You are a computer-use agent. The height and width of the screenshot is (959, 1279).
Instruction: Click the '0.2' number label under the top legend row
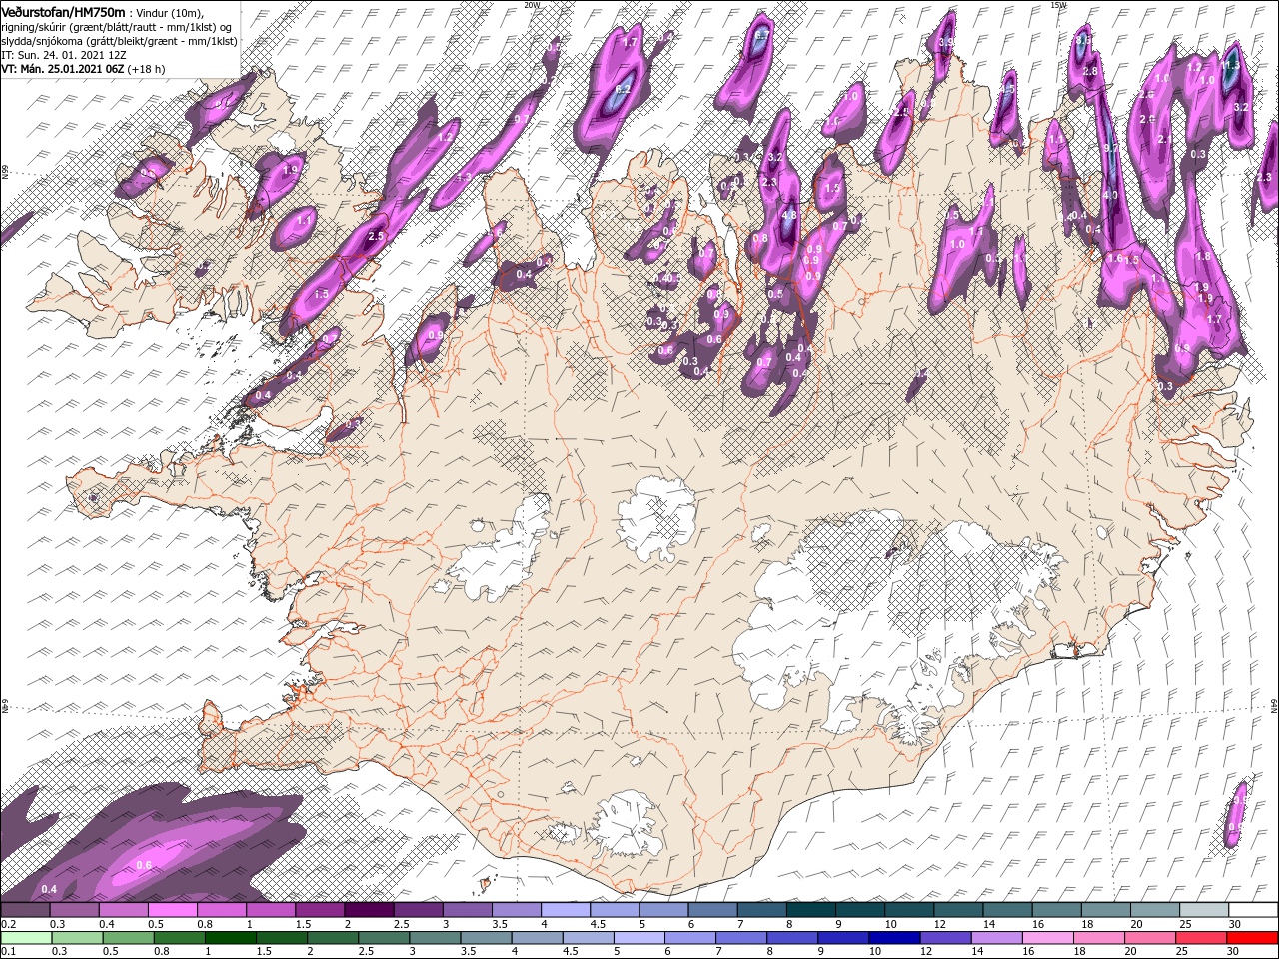tap(9, 924)
